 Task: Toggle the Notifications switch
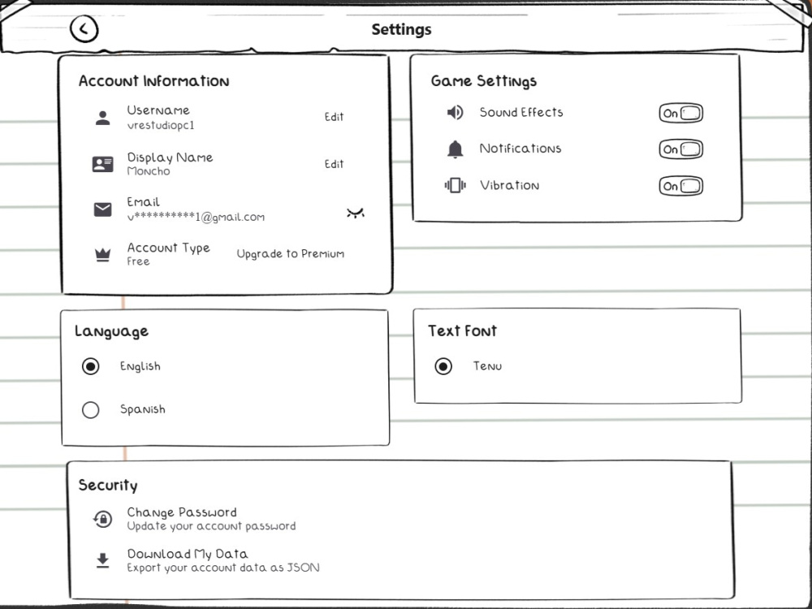coord(680,149)
